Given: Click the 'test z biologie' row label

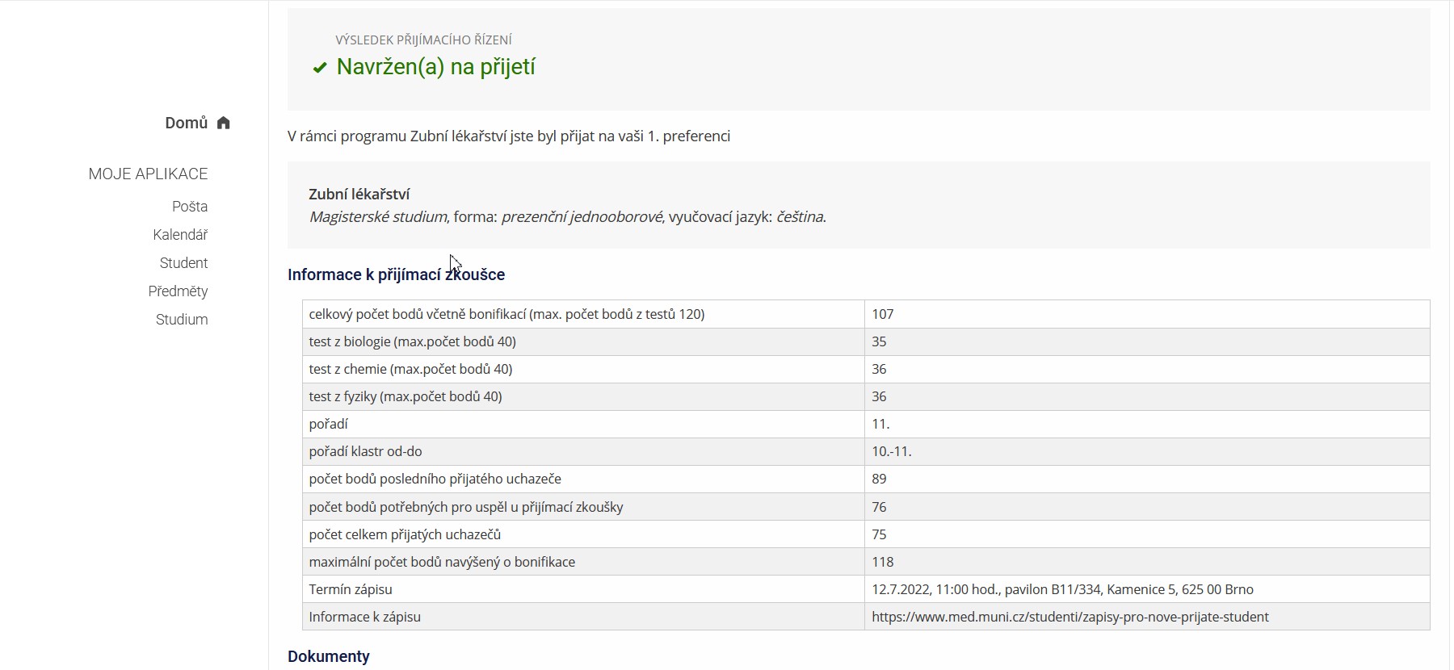Looking at the screenshot, I should point(412,341).
